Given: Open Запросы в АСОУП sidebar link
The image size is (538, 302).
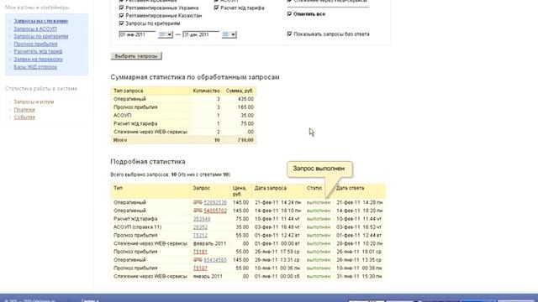Looking at the screenshot, I should tap(35, 29).
